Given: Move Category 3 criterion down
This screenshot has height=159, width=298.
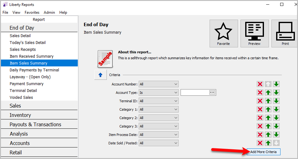Looking at the screenshot, I should 276,126.
